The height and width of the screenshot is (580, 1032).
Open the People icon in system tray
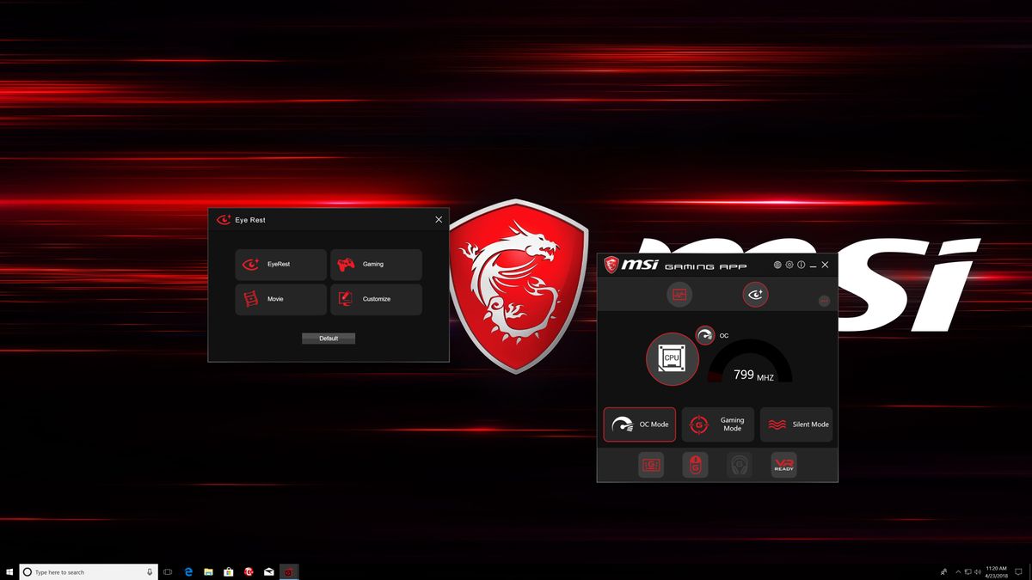click(x=943, y=571)
